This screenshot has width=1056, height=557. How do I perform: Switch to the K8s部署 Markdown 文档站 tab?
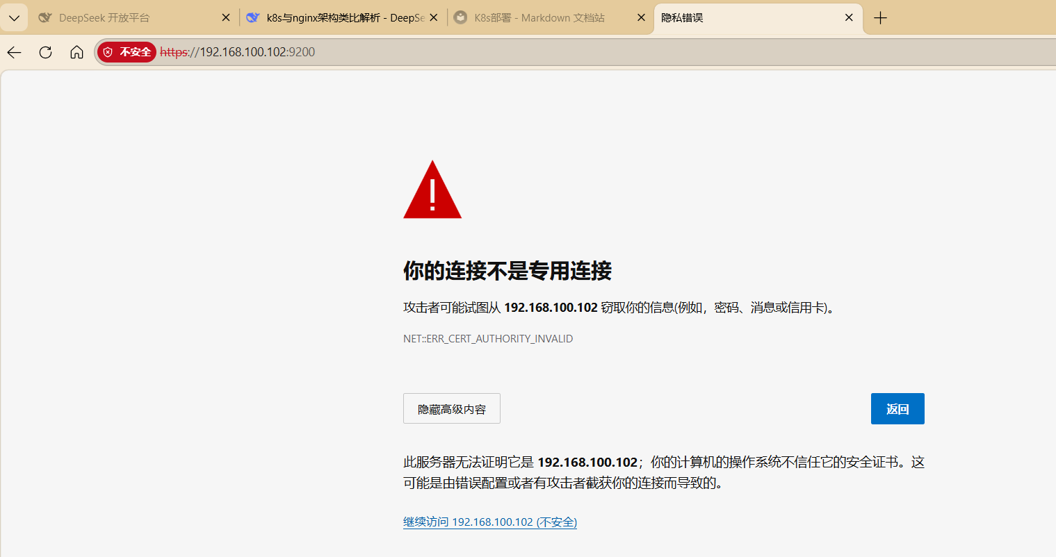pos(550,18)
